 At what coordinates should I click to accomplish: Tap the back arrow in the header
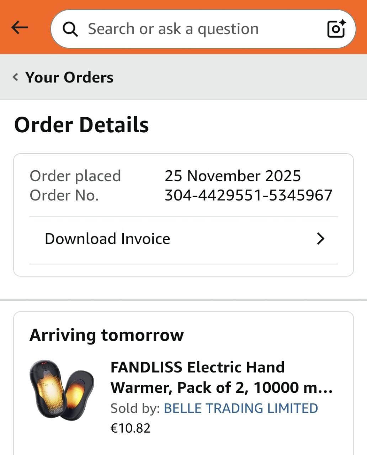coord(20,27)
